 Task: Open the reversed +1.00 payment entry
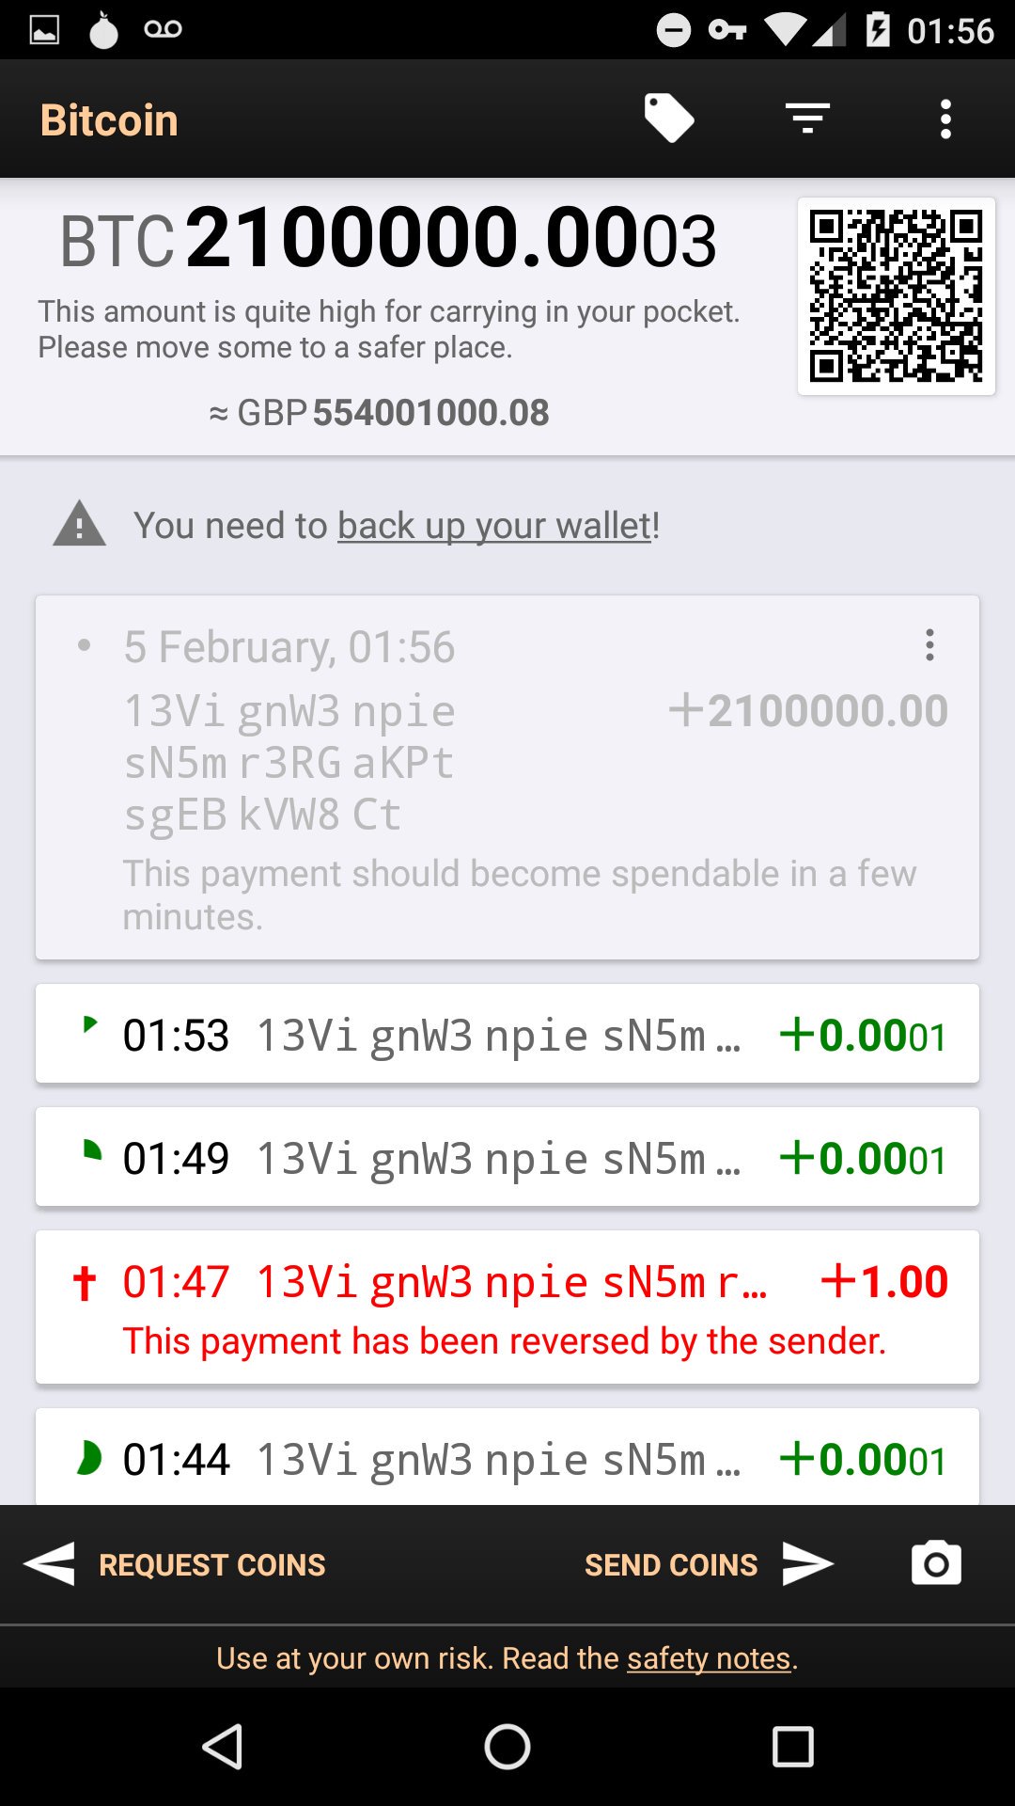507,1307
